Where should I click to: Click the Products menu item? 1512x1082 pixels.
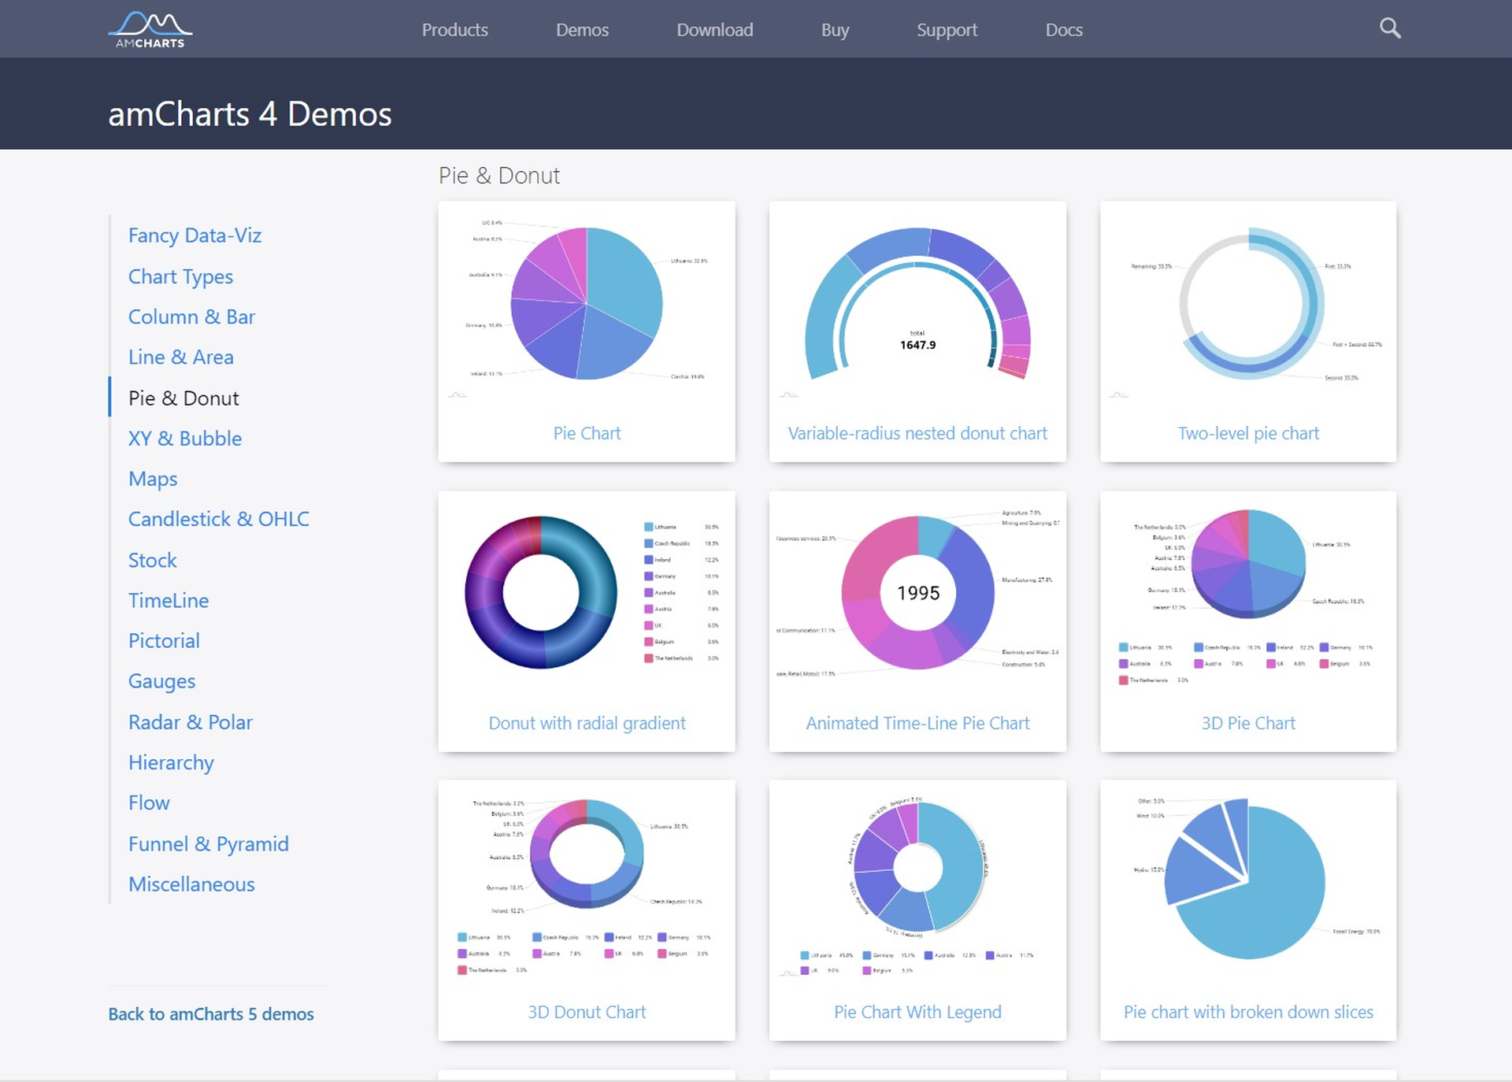[x=456, y=28]
